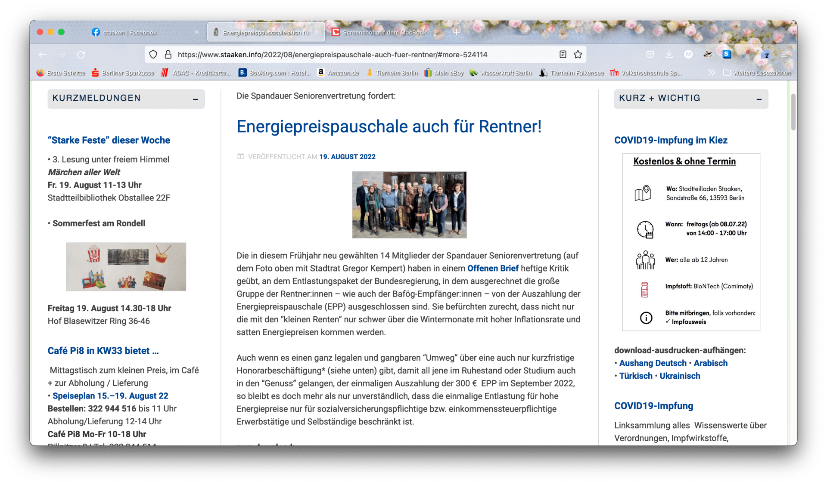Image resolution: width=827 pixels, height=485 pixels.
Task: Click the address bar URL field
Action: click(332, 55)
